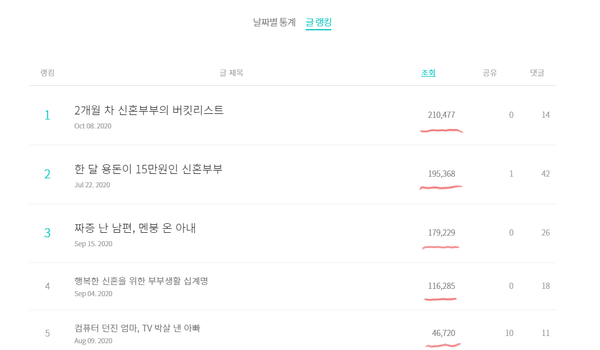This screenshot has height=350, width=600.
Task: Click share count 10 on rank 5
Action: pos(509,333)
